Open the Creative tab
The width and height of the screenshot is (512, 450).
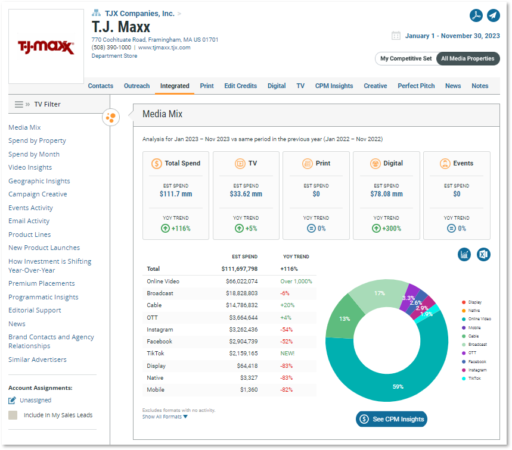(375, 86)
